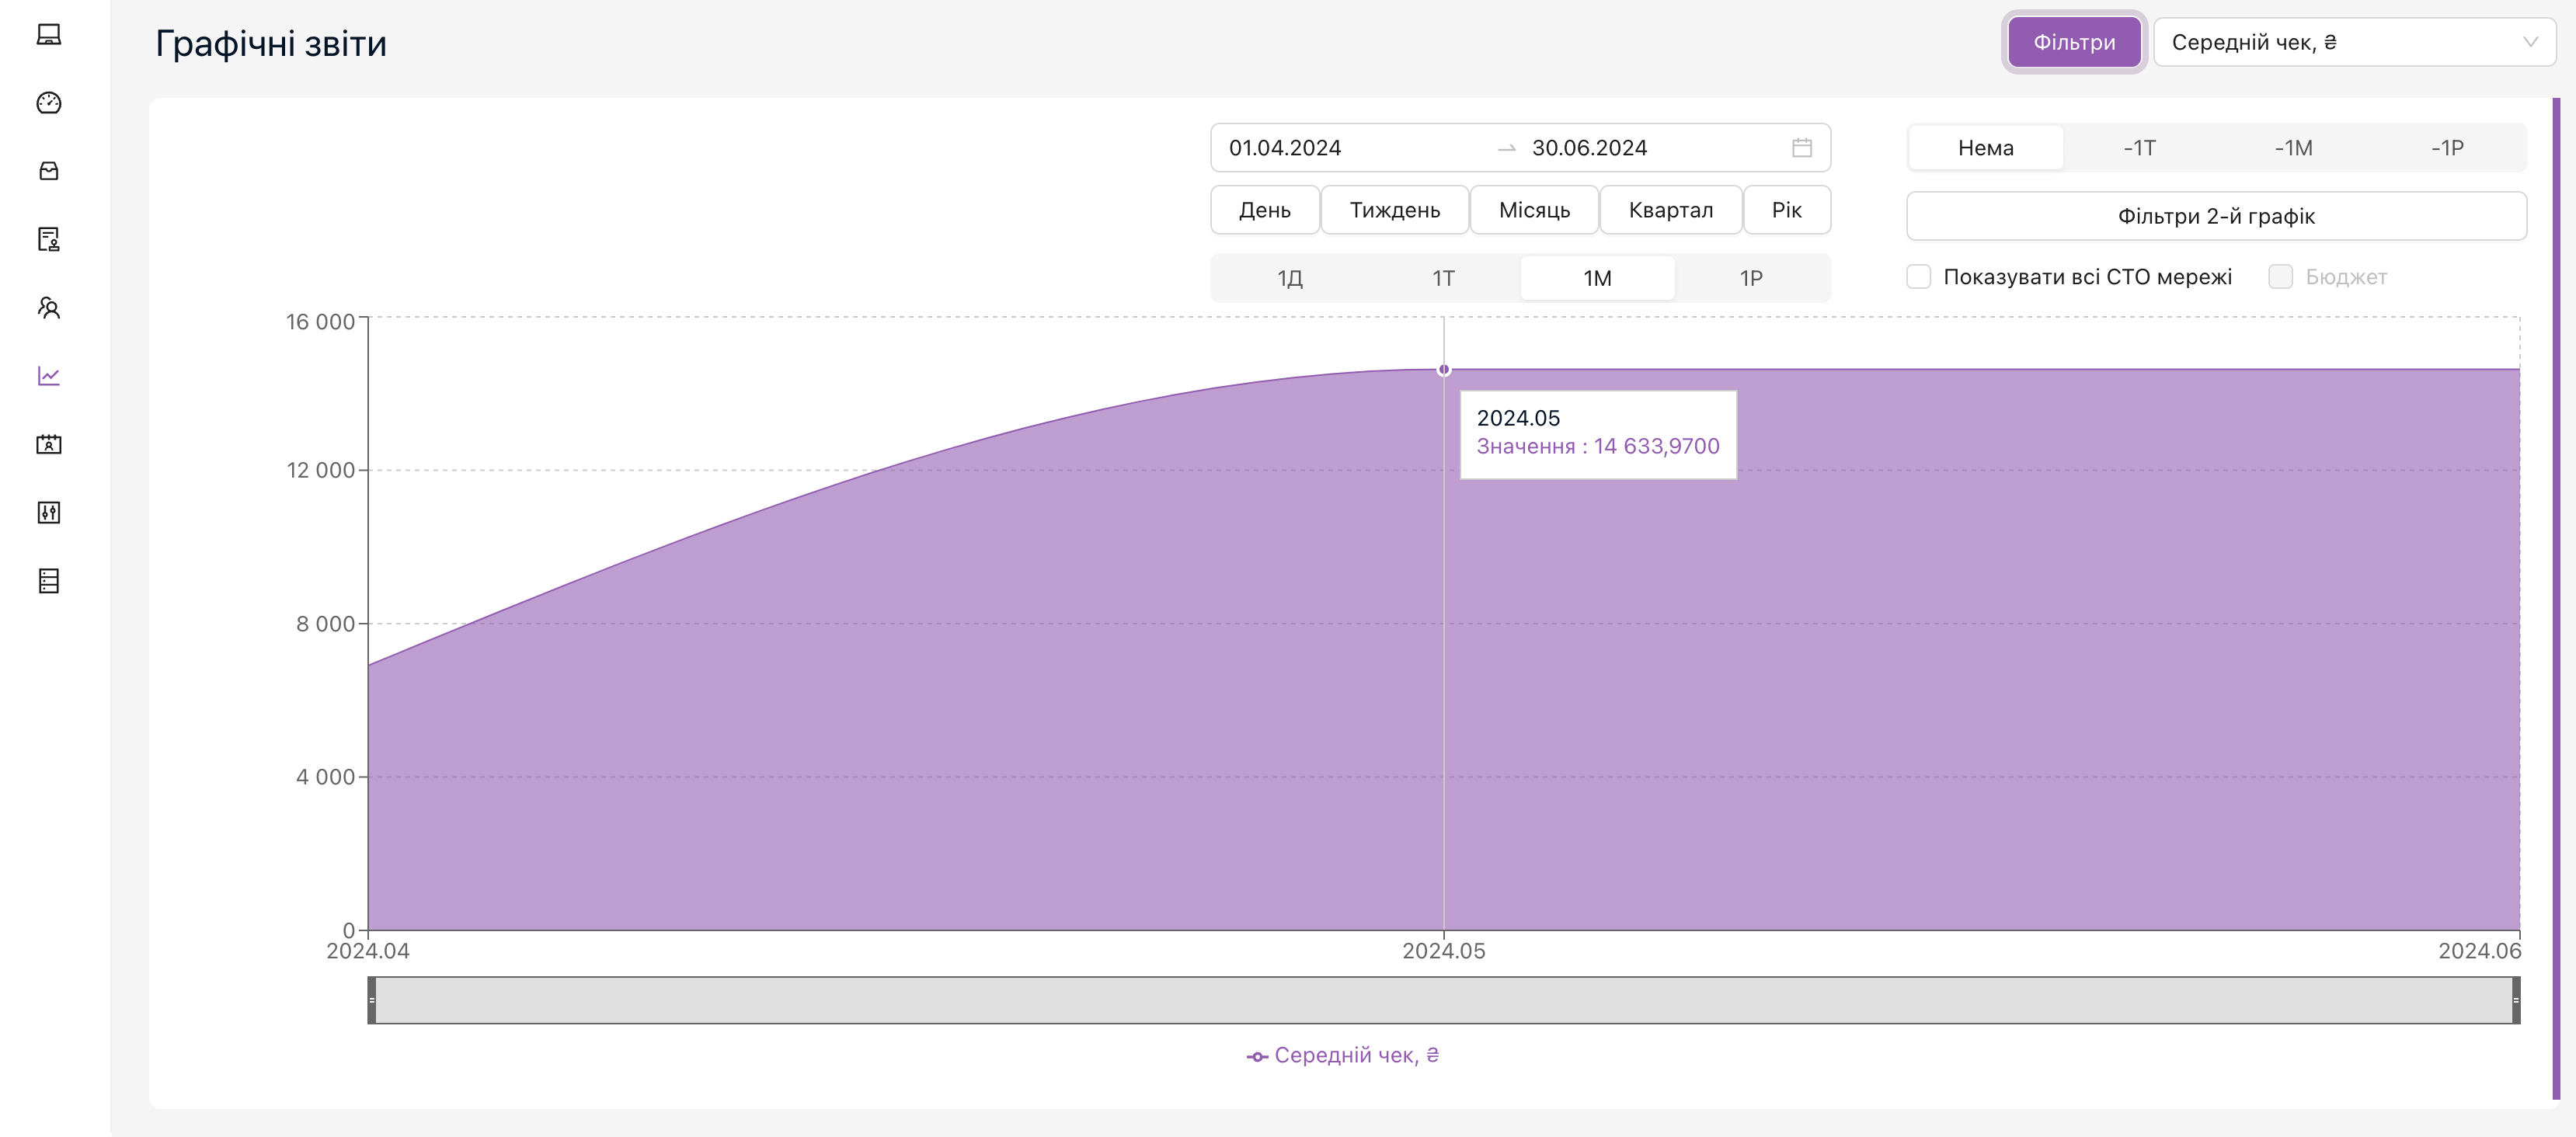Image resolution: width=2576 pixels, height=1137 pixels.
Task: Open Фільтри 2-й графік
Action: (2216, 216)
